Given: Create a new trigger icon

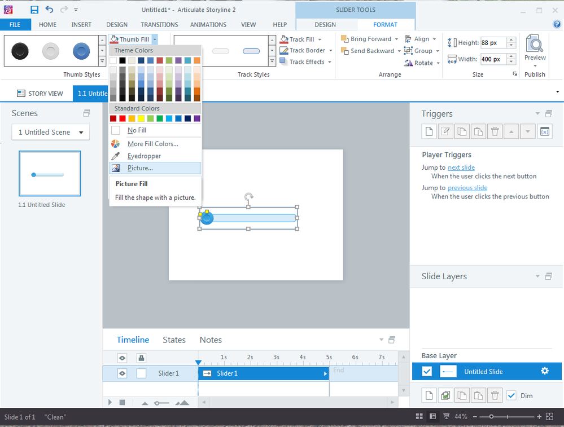Looking at the screenshot, I should 429,131.
